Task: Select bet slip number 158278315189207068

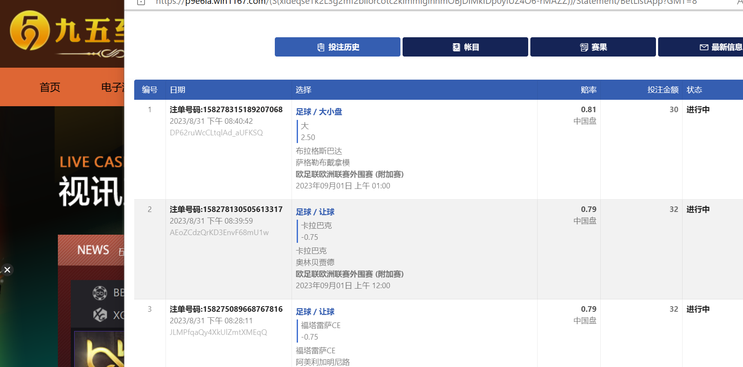Action: [x=226, y=110]
